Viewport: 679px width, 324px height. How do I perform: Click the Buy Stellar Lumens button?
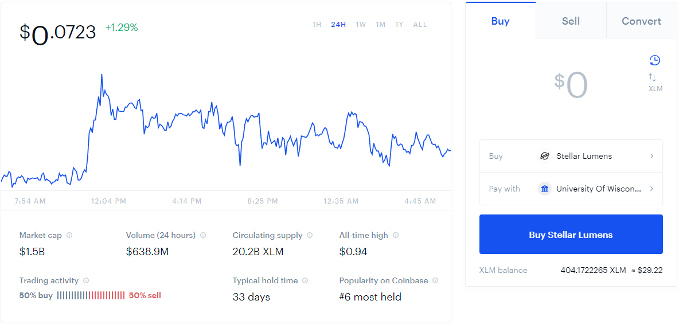coord(571,235)
